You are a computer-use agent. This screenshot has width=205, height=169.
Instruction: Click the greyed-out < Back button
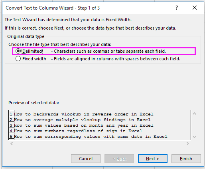(x=119, y=159)
